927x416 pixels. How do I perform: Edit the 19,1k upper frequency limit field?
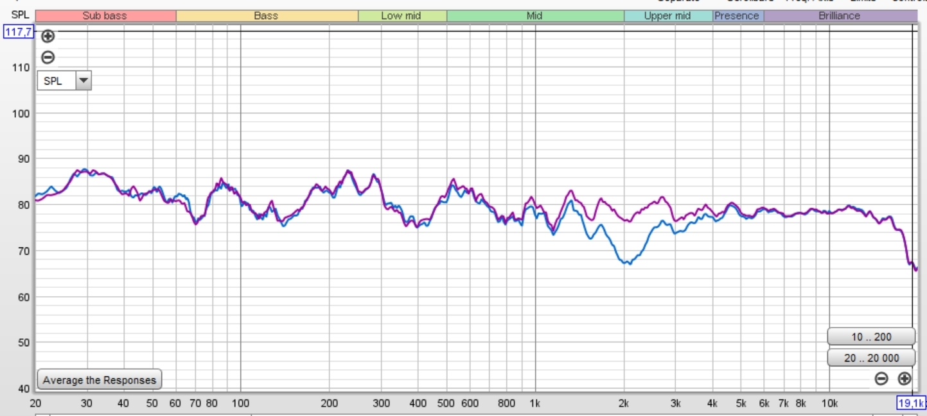coord(912,403)
